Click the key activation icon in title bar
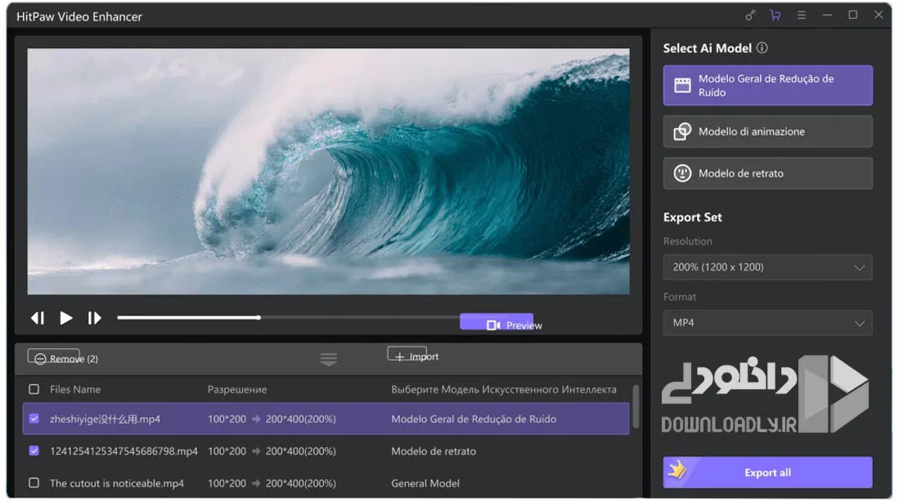Viewport: 899px width, 502px height. click(x=750, y=16)
